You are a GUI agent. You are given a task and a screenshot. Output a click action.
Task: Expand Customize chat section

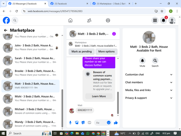click(x=149, y=75)
